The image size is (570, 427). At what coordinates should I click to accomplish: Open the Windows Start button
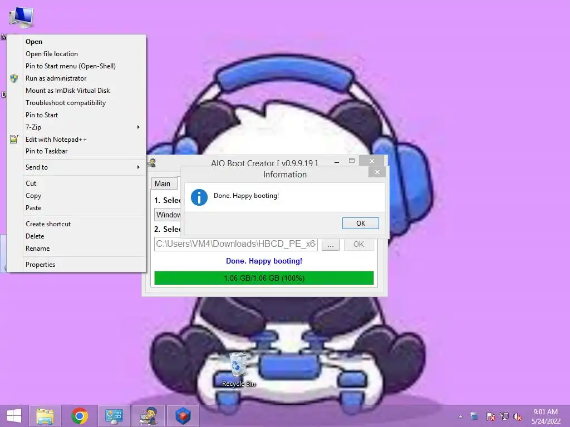[14, 416]
